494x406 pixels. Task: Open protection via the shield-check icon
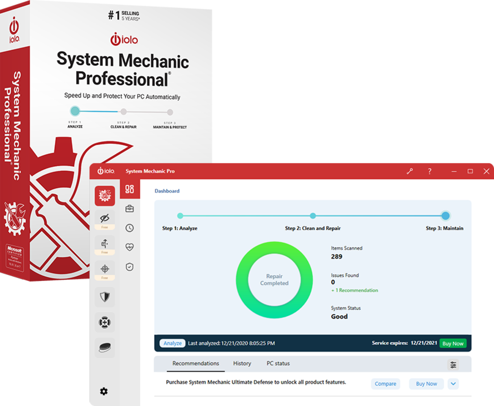pos(130,267)
